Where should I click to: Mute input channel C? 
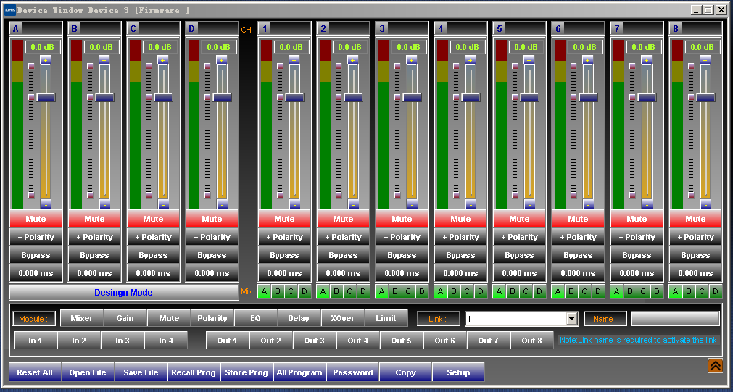click(153, 219)
